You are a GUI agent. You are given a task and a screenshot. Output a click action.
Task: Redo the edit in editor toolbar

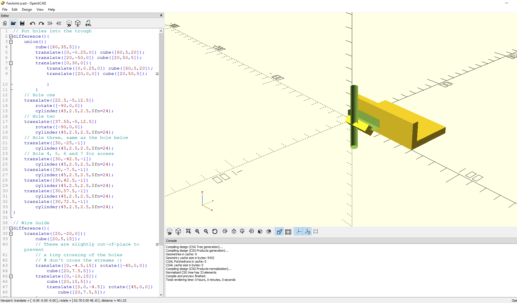[x=41, y=23]
